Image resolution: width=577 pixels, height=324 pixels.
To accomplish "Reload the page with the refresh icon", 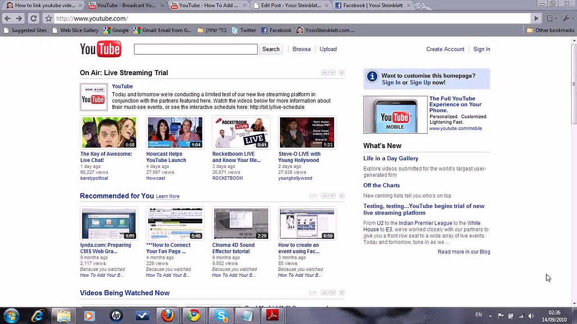I will pos(33,18).
